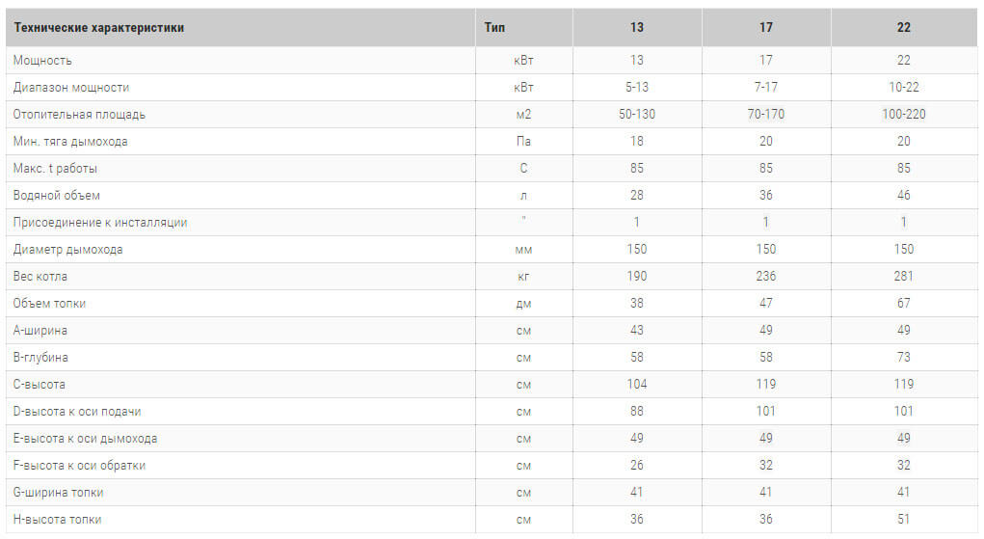Click the 'Мин. тяга дымохода' row label

[x=70, y=142]
